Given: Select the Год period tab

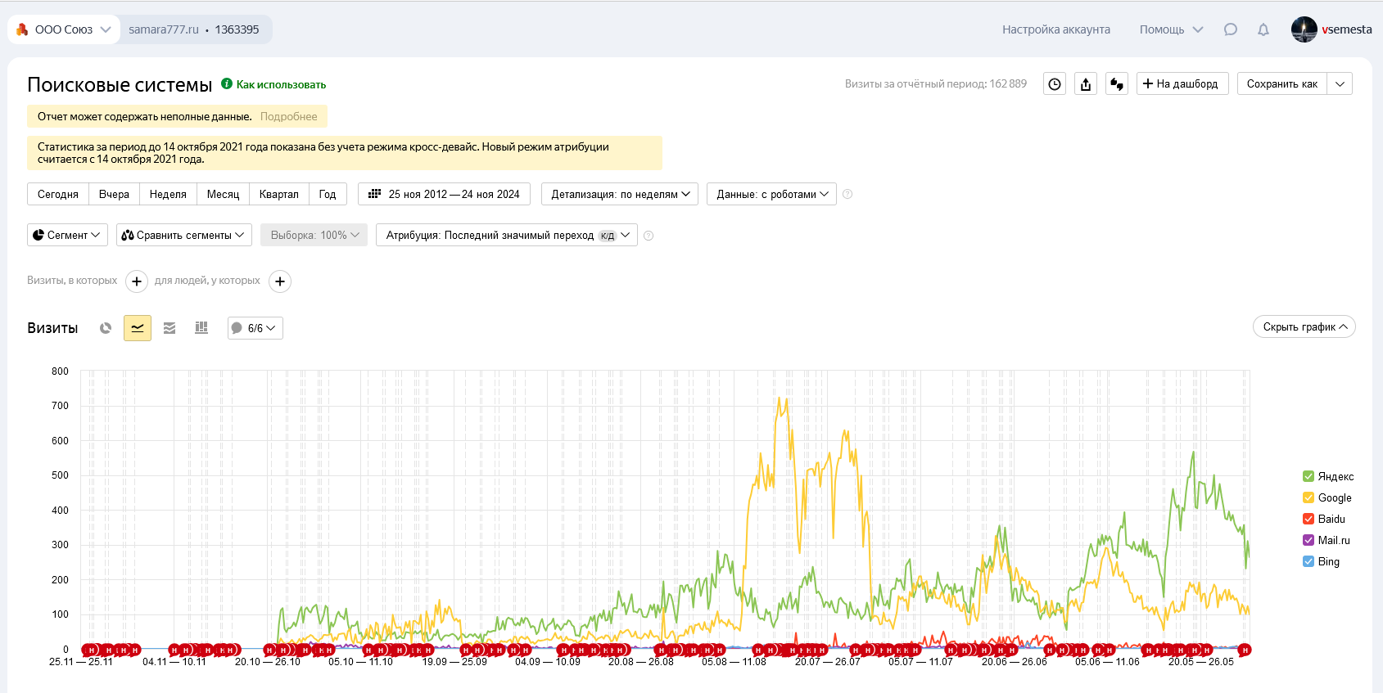Looking at the screenshot, I should [x=328, y=194].
